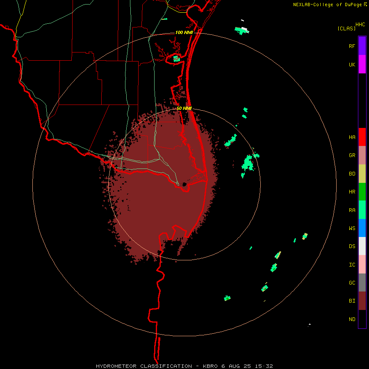This screenshot has width=369, height=369.
Task: Click the HA red legend swatch
Action: coord(362,137)
